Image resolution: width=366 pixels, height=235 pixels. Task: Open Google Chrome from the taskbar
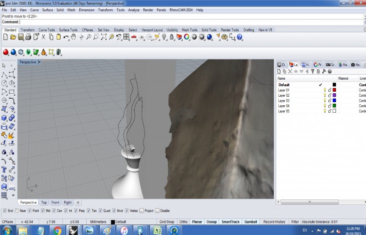pyautogui.click(x=57, y=230)
